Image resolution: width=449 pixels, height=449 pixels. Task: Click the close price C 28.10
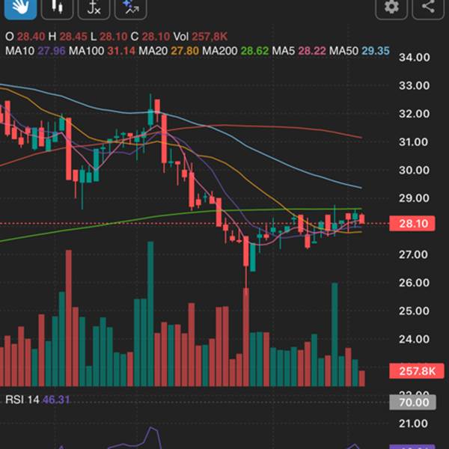pyautogui.click(x=150, y=37)
